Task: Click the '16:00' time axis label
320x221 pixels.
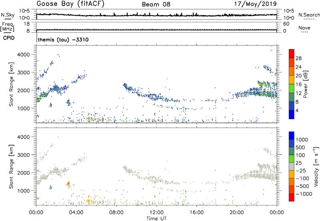Action: (x=196, y=213)
